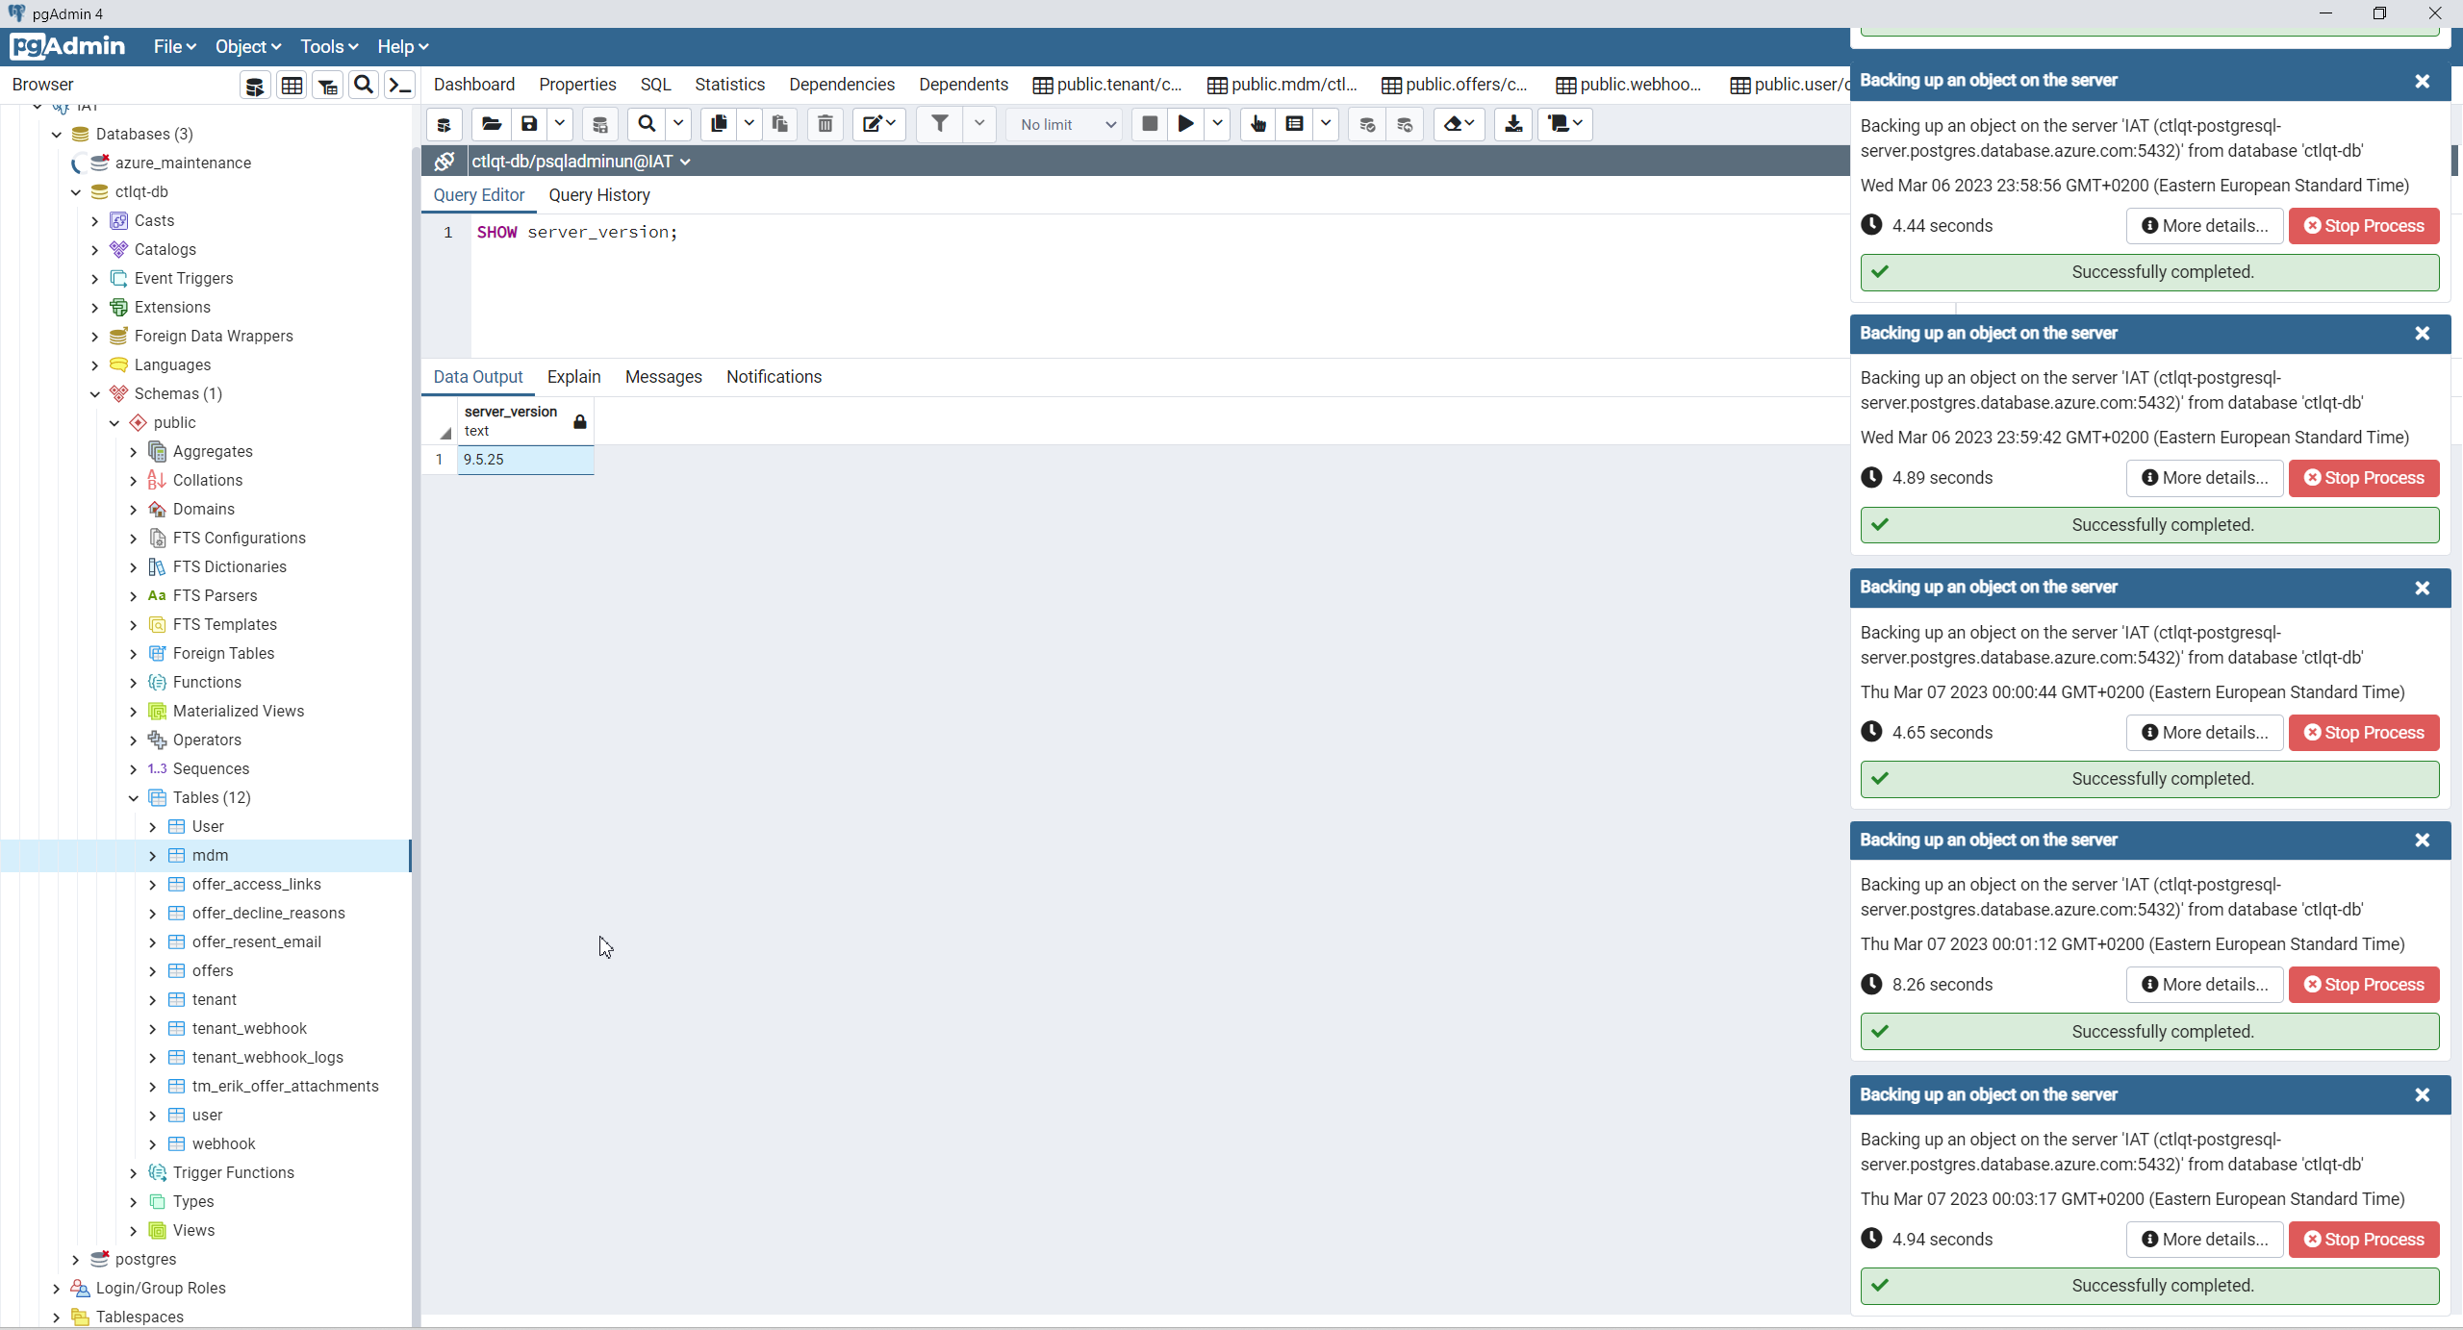Screen dimensions: 2463x1330
Task: Click the Save File icon
Action: click(x=529, y=124)
